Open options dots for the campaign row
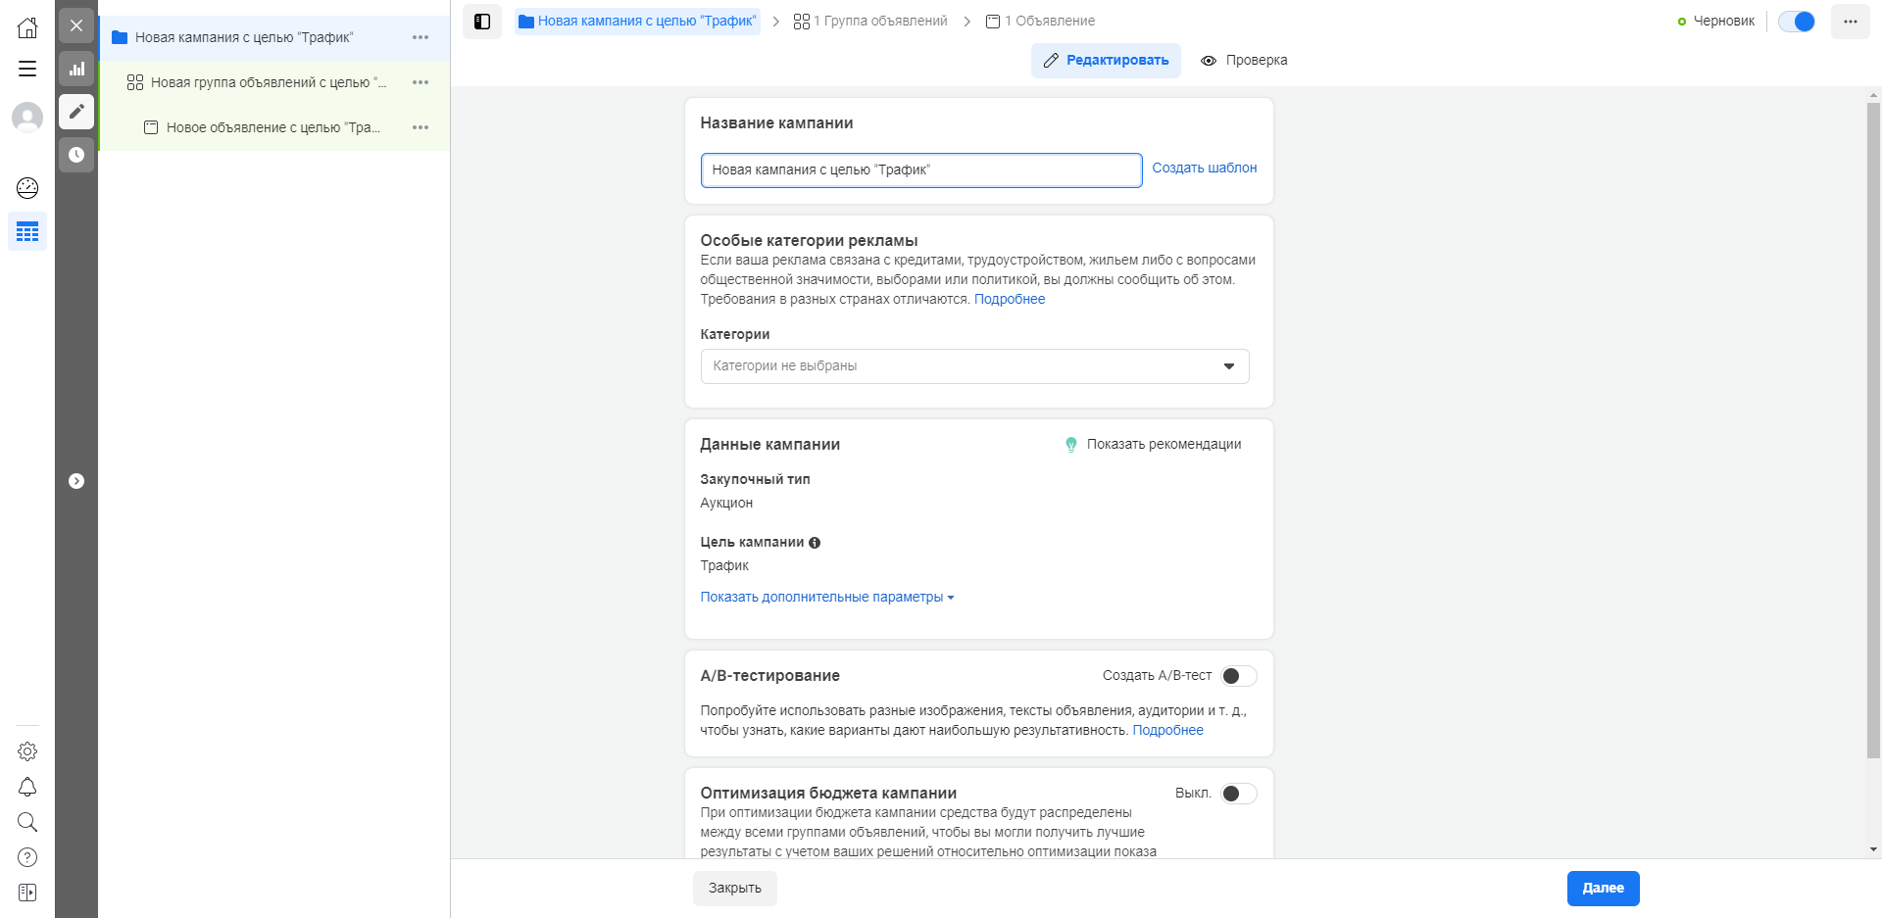Image resolution: width=1882 pixels, height=918 pixels. (421, 37)
